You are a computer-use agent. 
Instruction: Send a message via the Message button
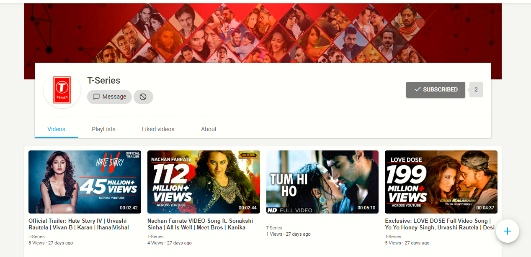point(109,97)
